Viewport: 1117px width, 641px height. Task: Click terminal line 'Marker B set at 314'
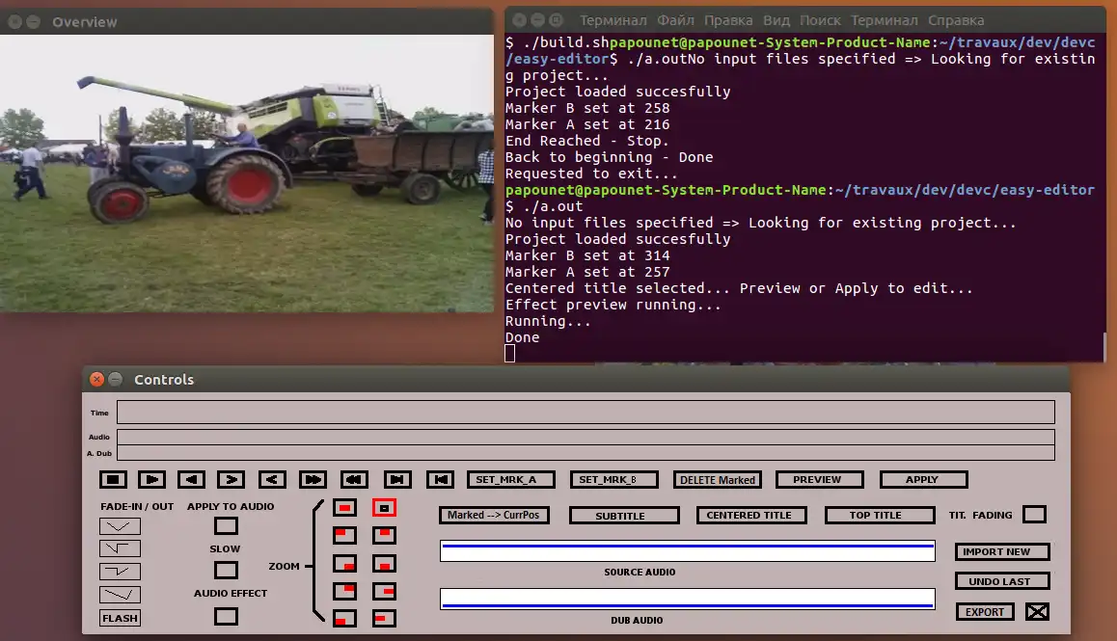point(587,255)
